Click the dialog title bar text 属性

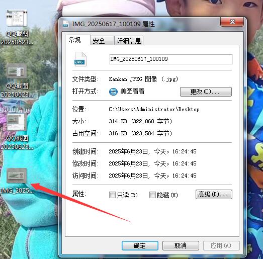point(149,24)
